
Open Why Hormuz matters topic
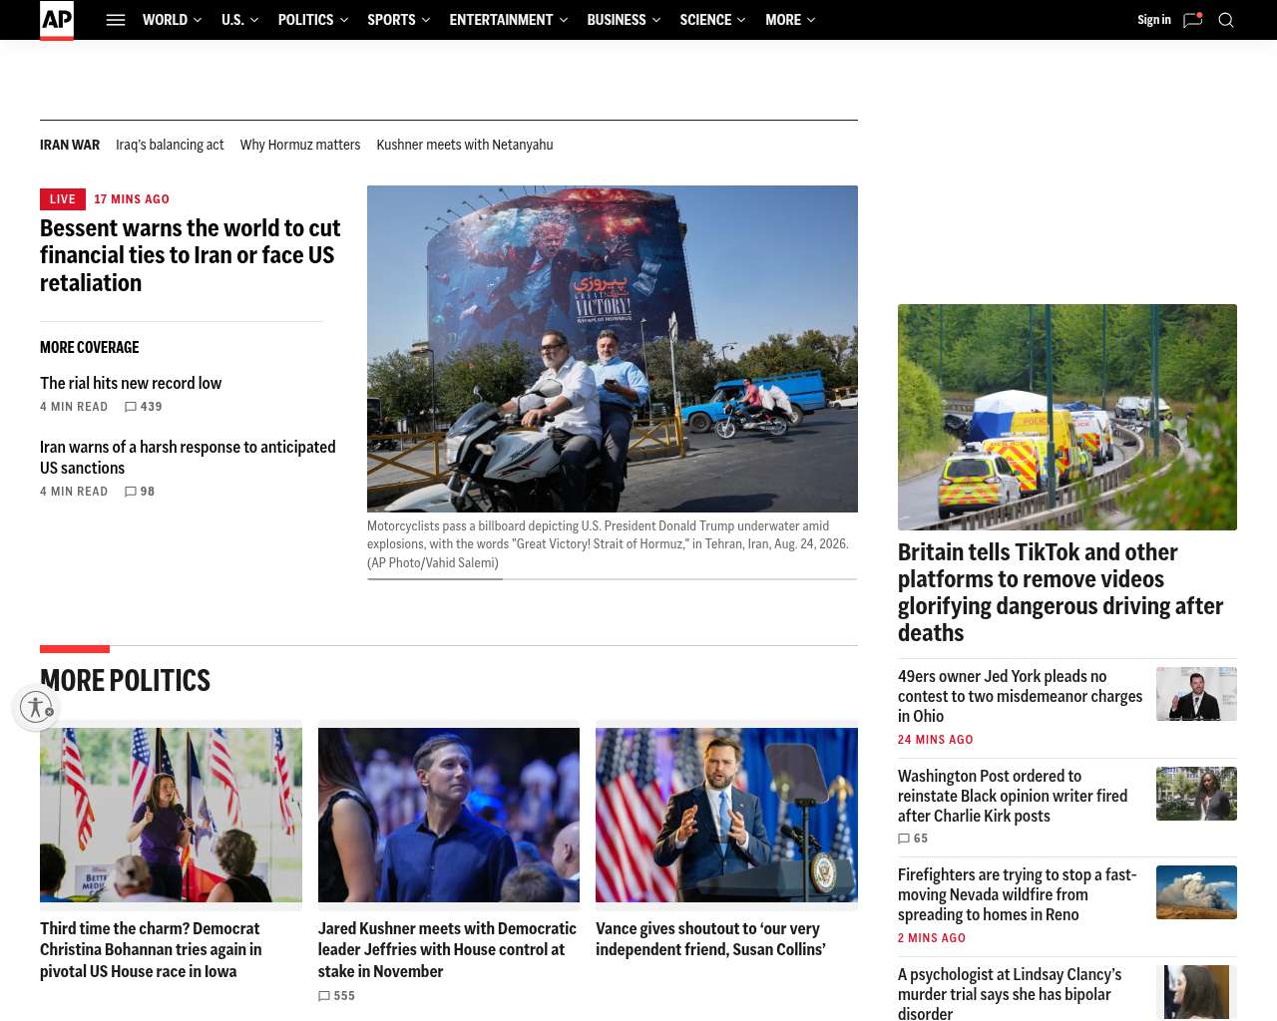click(x=300, y=145)
